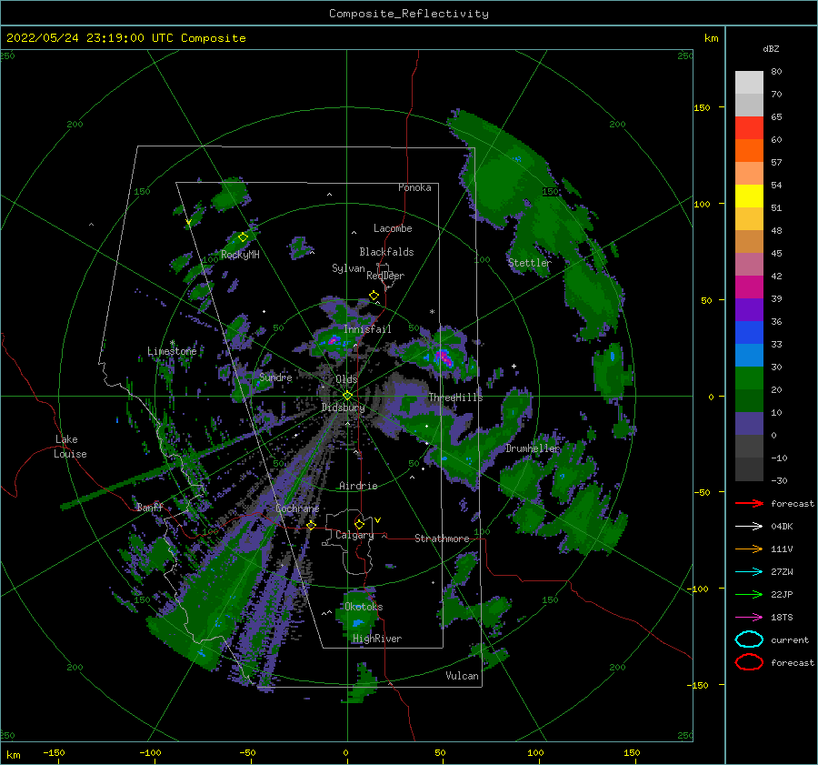Viewport: 818px width, 765px height.
Task: Click the dBZ legend heading
Action: click(x=771, y=48)
